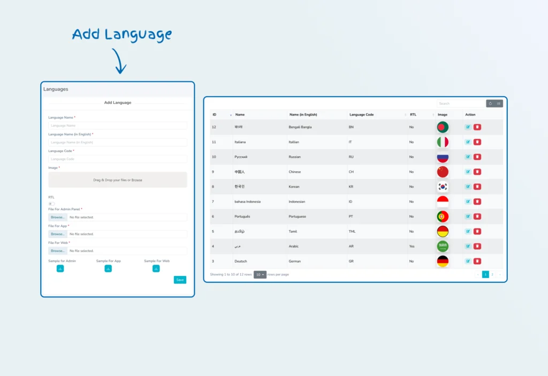Go to the next page arrow
The image size is (548, 376).
point(500,274)
